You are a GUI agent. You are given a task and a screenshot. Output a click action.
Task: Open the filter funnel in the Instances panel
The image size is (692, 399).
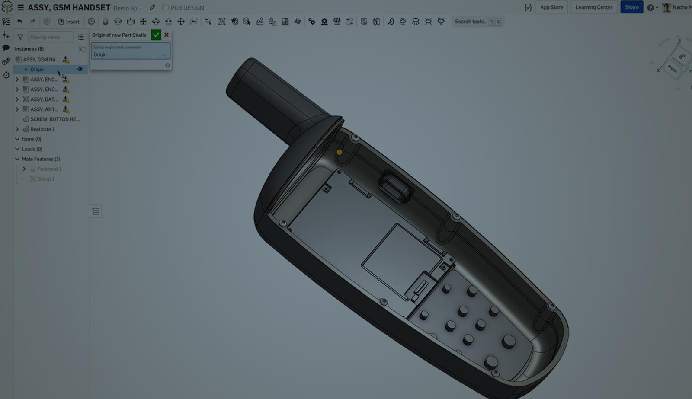20,37
